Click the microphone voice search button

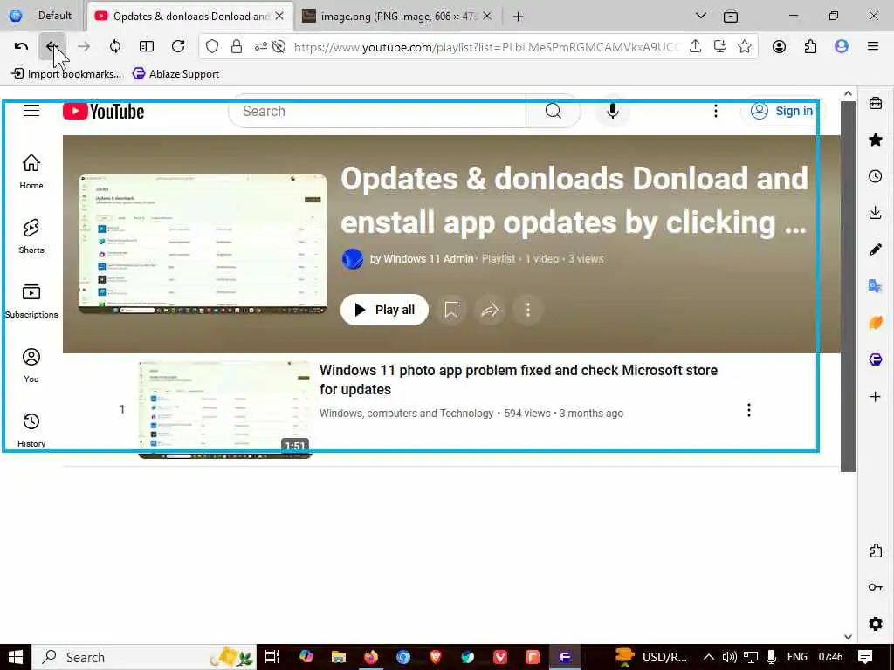click(613, 111)
